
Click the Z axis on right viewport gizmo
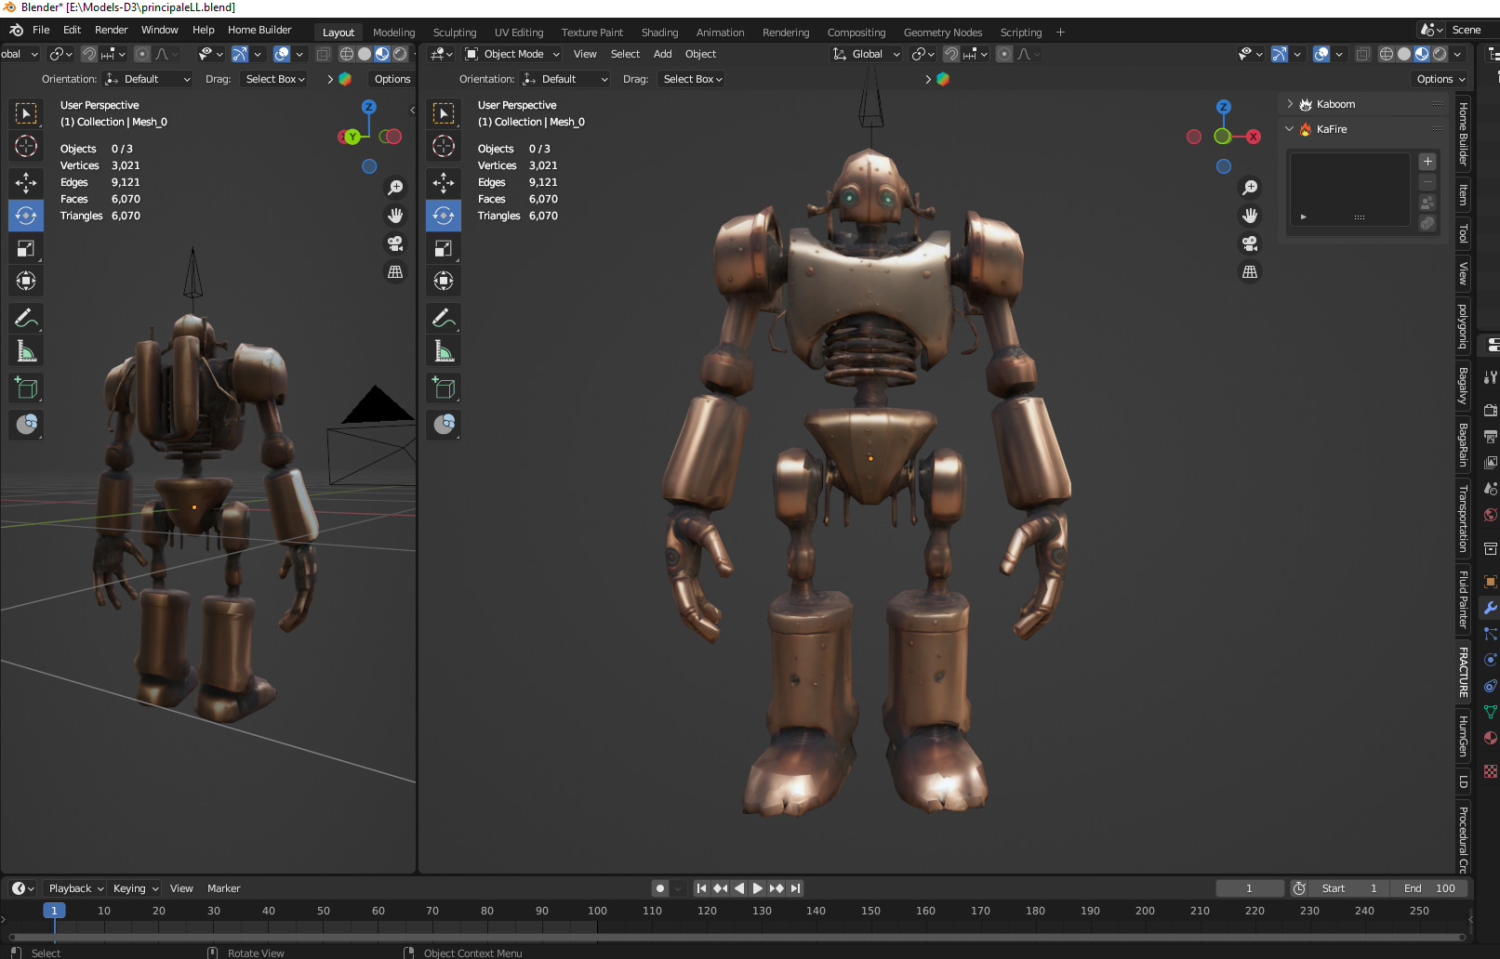(x=1224, y=107)
